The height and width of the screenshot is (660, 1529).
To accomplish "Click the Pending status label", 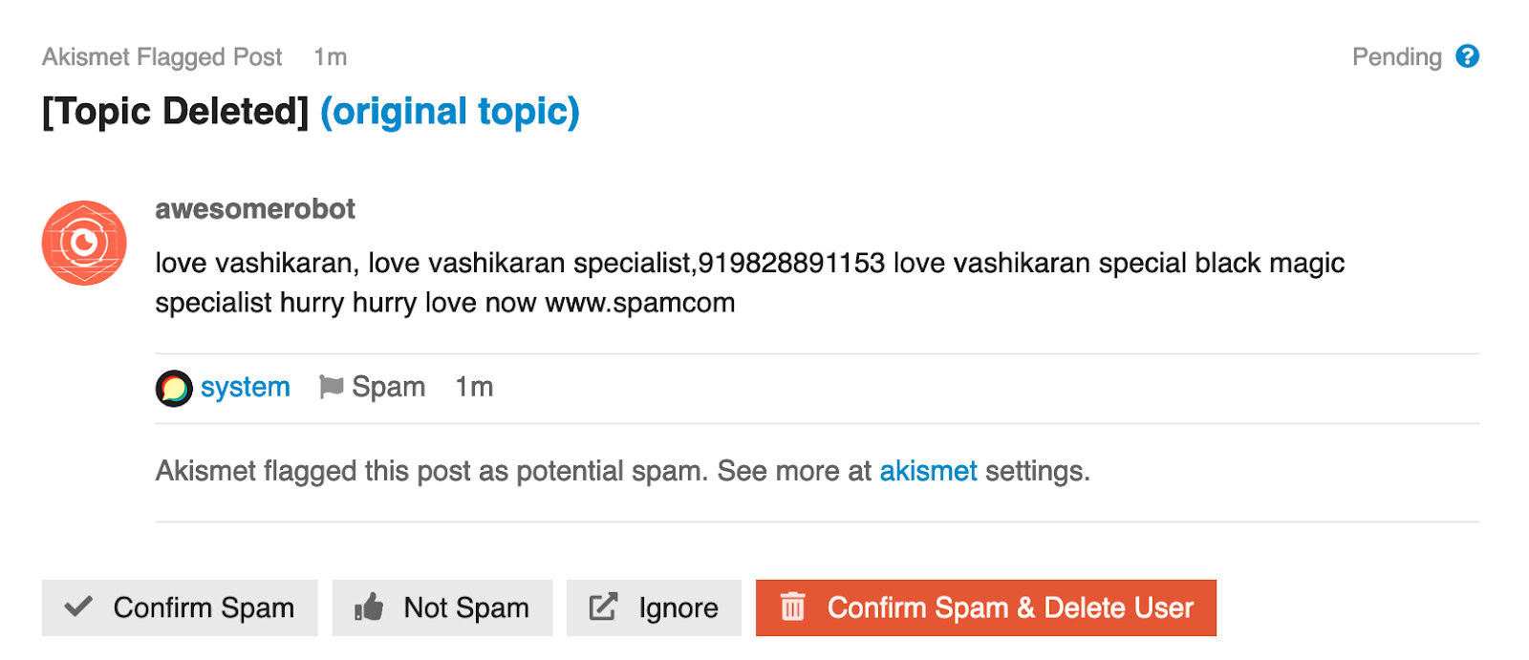I will click(1396, 57).
